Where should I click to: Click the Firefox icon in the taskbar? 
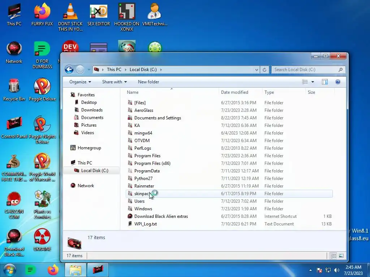coord(53,270)
